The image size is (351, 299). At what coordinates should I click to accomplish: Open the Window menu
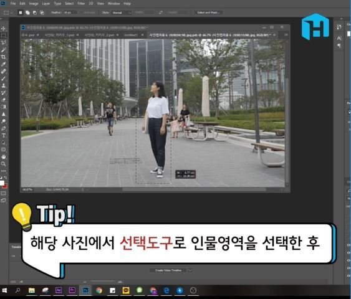coord(113,4)
